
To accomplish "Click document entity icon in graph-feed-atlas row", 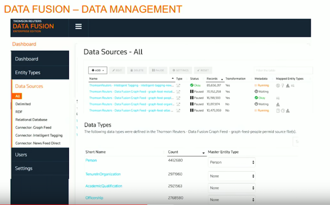I will coord(278,111).
